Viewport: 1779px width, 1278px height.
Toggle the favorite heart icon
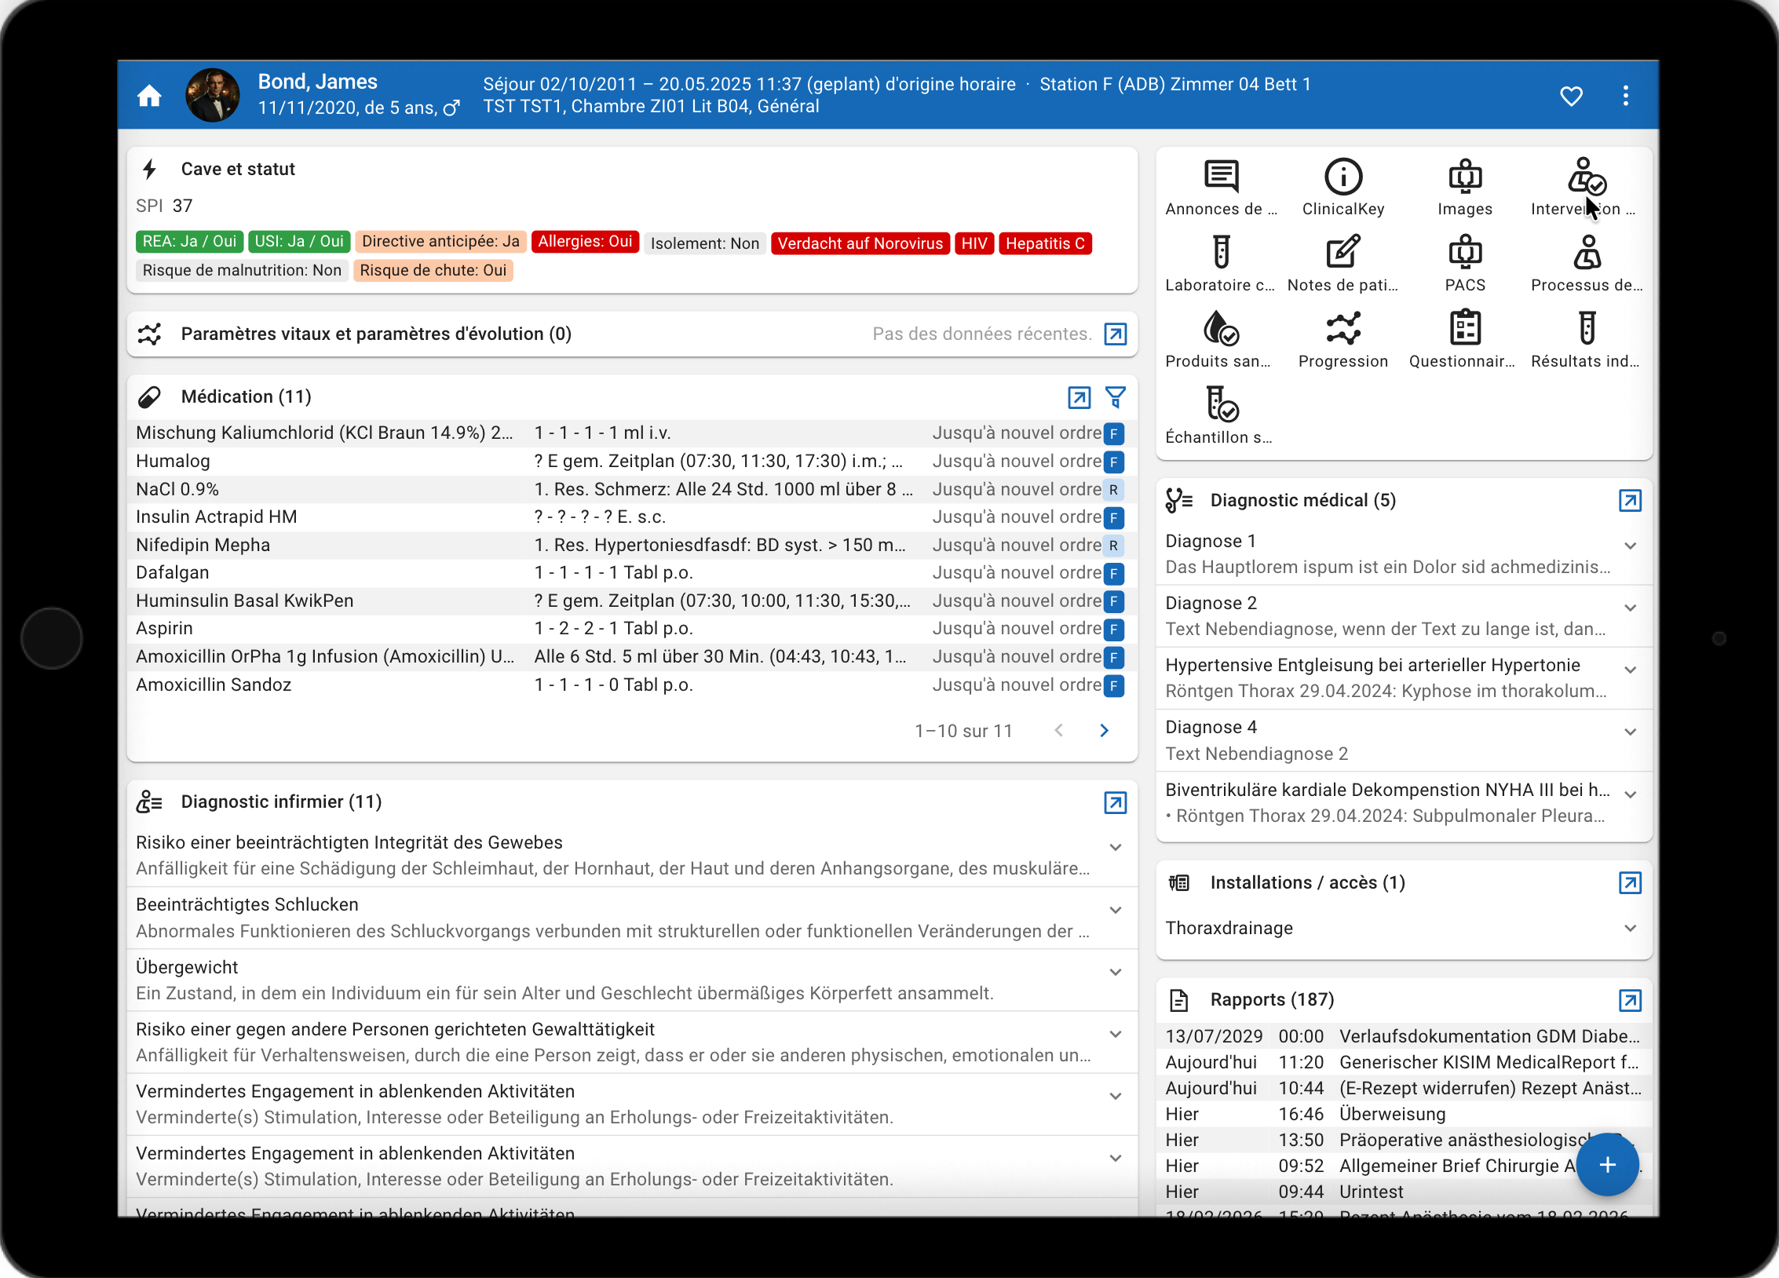(x=1571, y=96)
